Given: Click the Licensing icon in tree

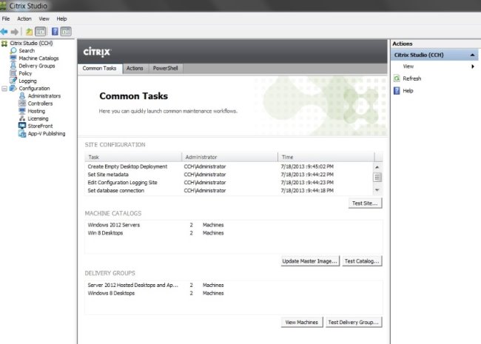Looking at the screenshot, I should point(22,118).
